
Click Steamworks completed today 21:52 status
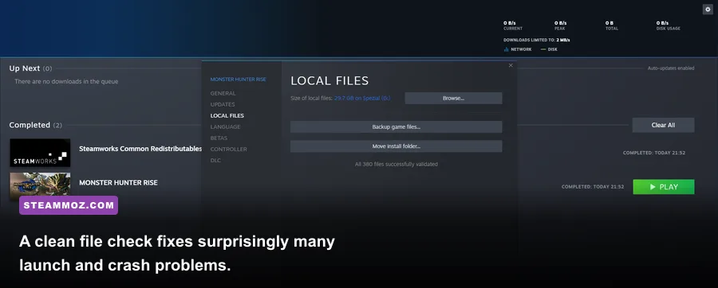click(654, 153)
